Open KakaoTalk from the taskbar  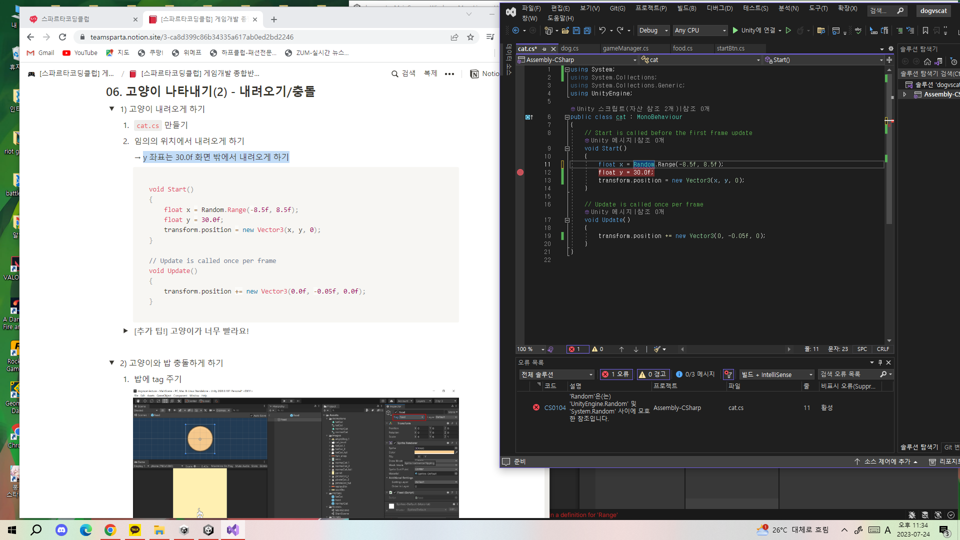click(x=135, y=530)
